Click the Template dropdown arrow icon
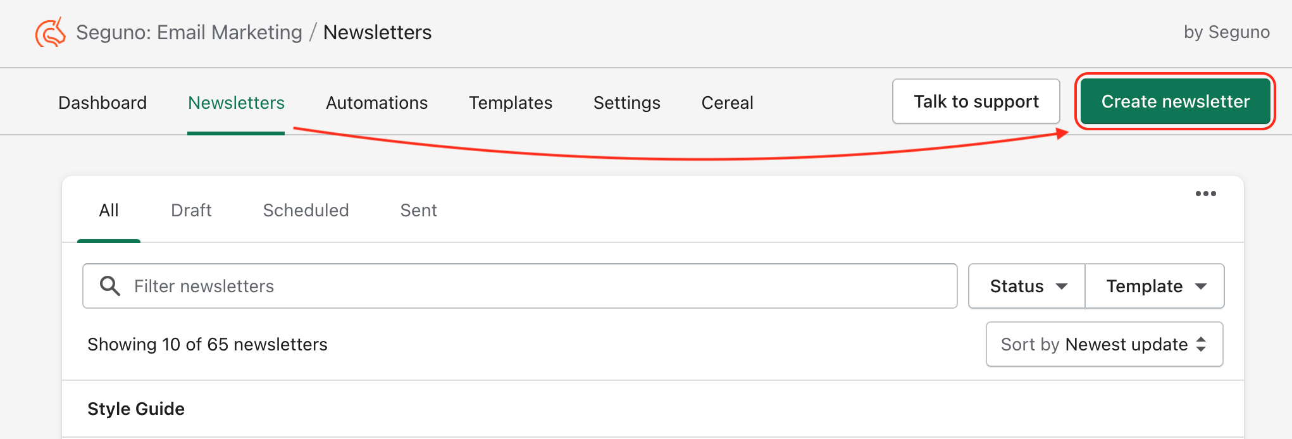Image resolution: width=1292 pixels, height=439 pixels. [1201, 287]
